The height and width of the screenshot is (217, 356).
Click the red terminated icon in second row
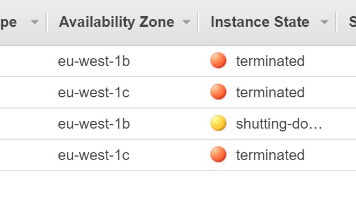218,92
